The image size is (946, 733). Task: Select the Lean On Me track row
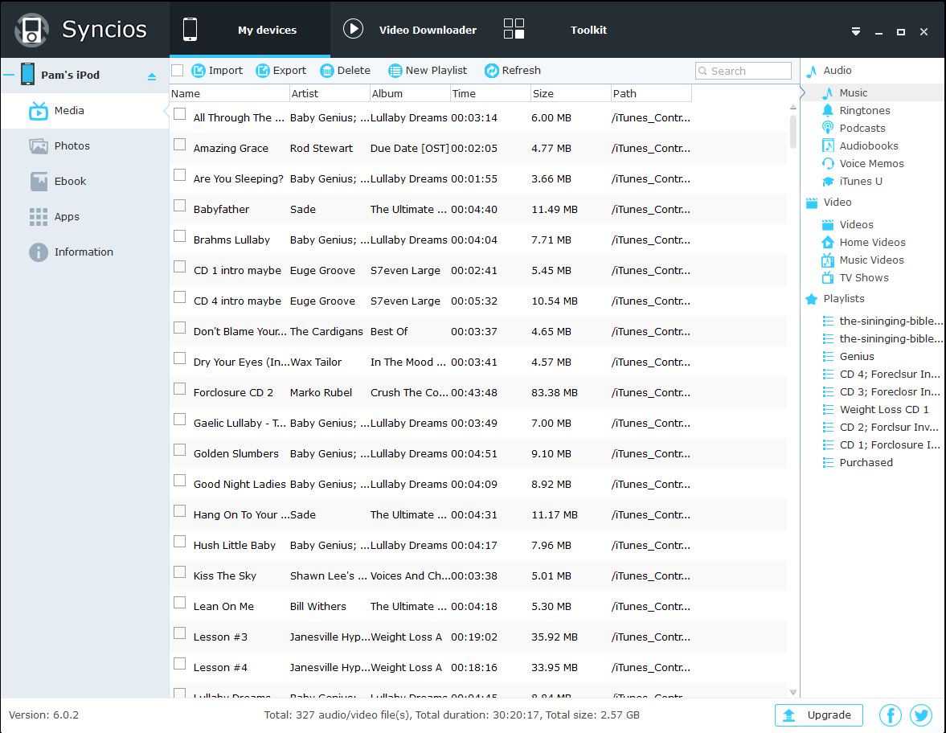tap(478, 606)
